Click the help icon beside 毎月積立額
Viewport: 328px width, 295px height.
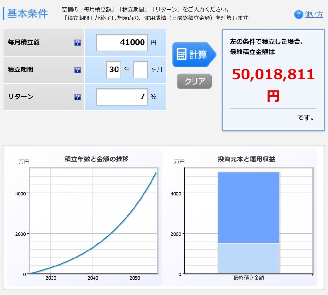tap(78, 43)
